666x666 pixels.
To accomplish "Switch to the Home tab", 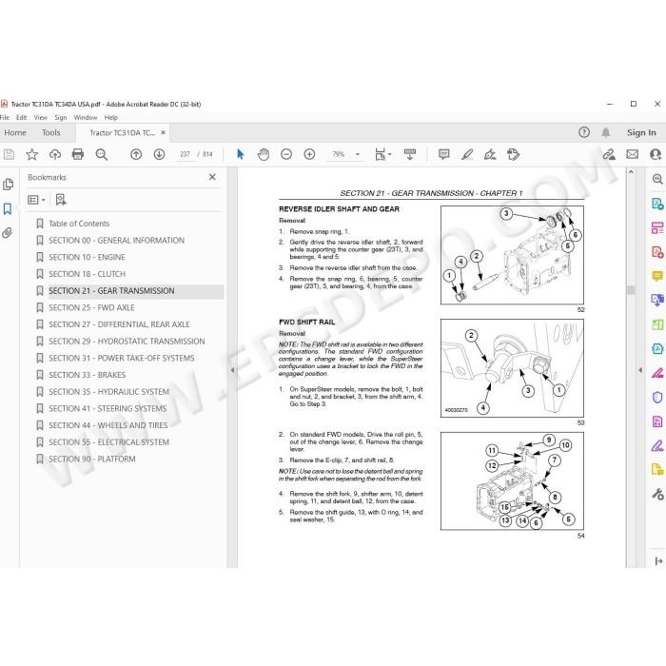I will tap(15, 132).
